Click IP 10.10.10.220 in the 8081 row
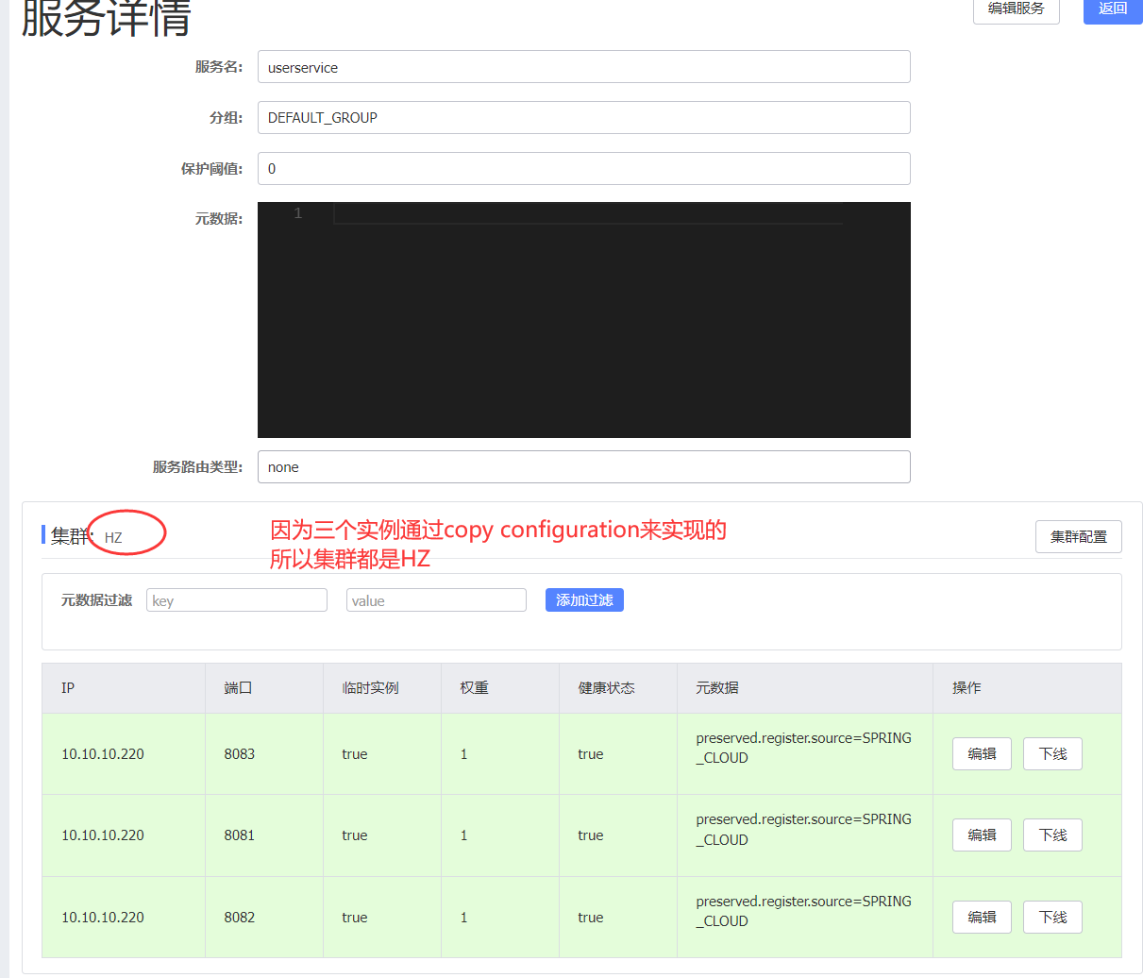 (103, 835)
